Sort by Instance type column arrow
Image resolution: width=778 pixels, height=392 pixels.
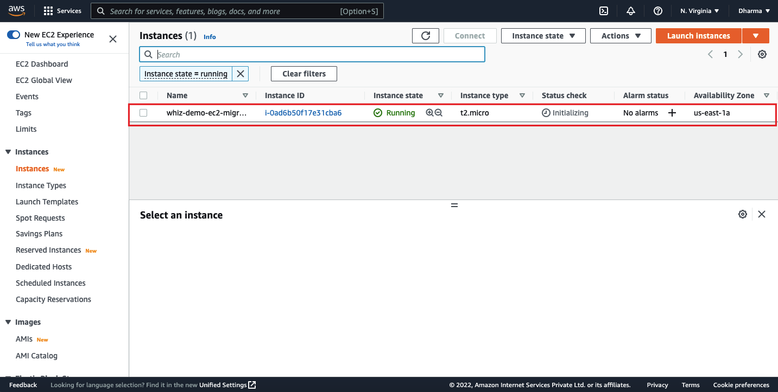coord(522,95)
